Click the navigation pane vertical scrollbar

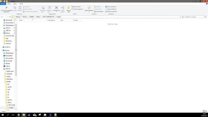click(x=16, y=50)
